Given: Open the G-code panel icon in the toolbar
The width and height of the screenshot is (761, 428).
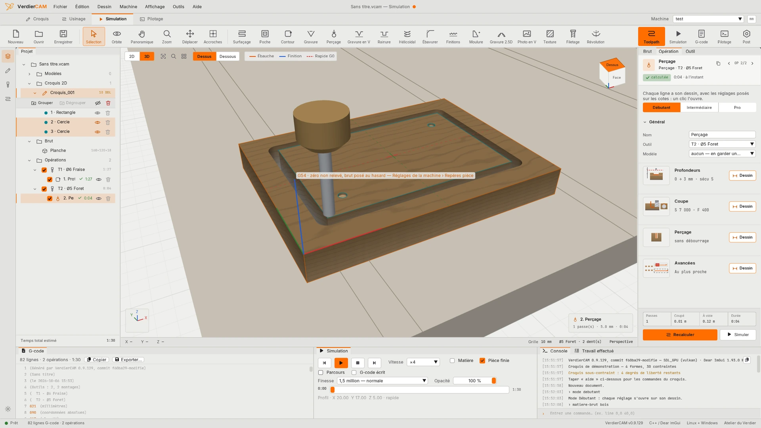Looking at the screenshot, I should pos(701,36).
